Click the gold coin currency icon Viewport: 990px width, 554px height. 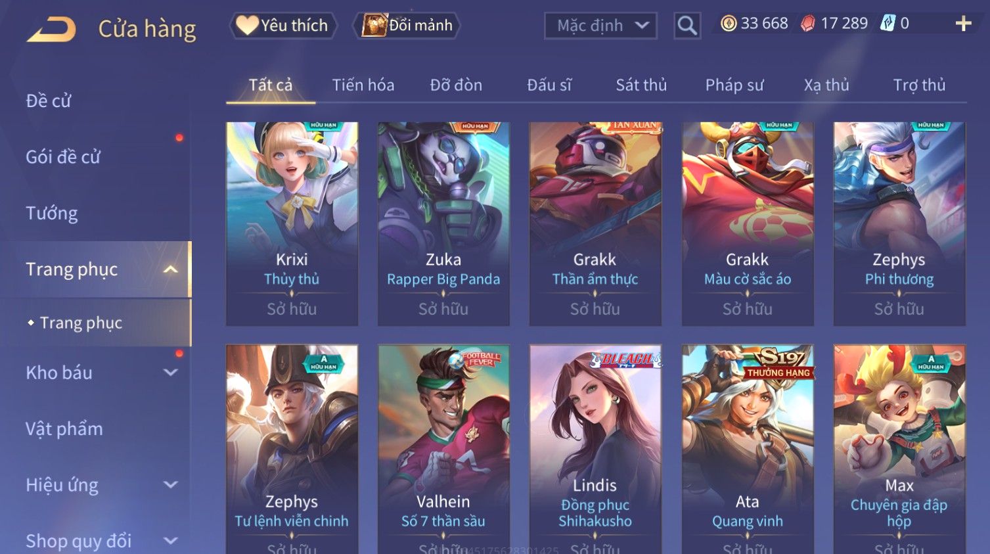coord(729,24)
